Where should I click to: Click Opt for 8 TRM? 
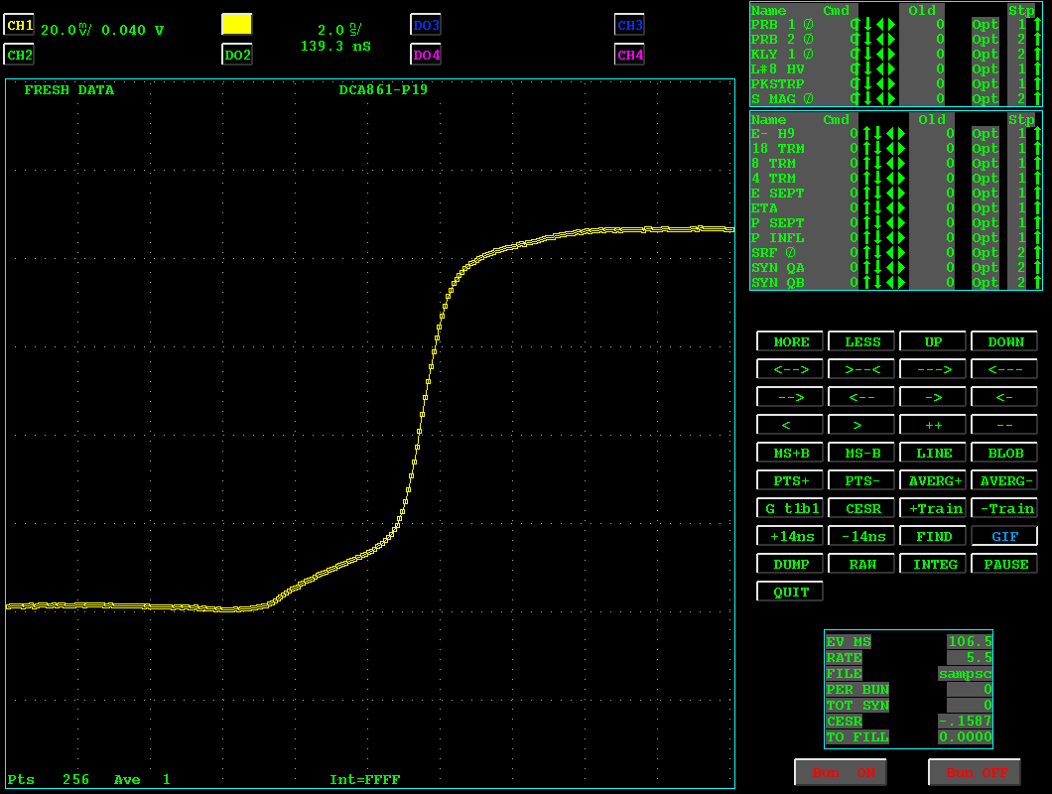(985, 163)
